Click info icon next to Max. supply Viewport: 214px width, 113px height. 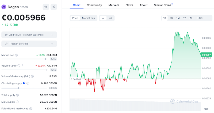pos(17,102)
